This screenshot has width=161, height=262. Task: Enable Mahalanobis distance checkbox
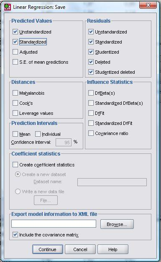15,93
